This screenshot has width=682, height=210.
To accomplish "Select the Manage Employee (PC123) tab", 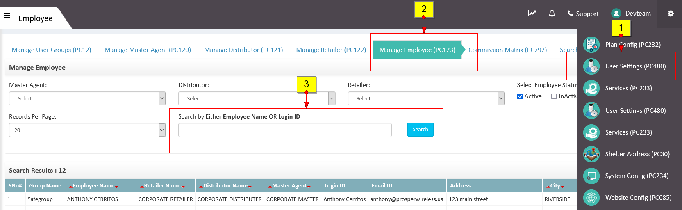I will pos(417,50).
